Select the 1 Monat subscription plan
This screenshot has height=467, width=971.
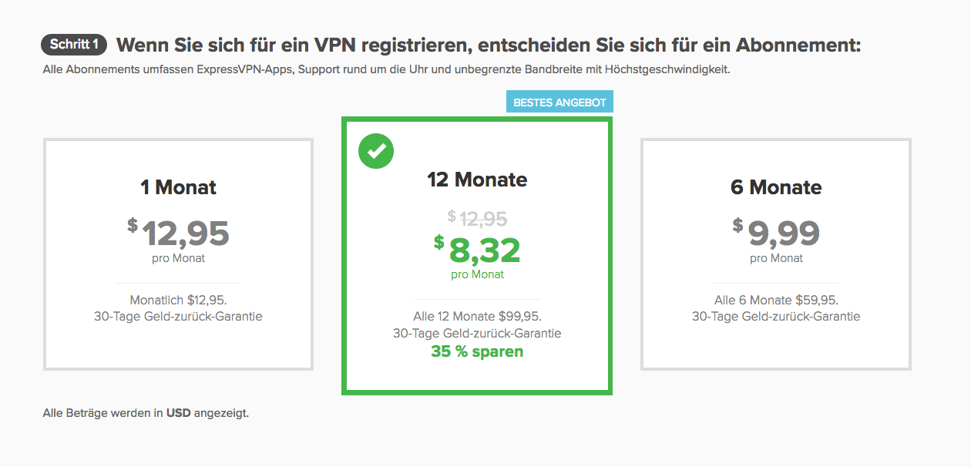178,254
